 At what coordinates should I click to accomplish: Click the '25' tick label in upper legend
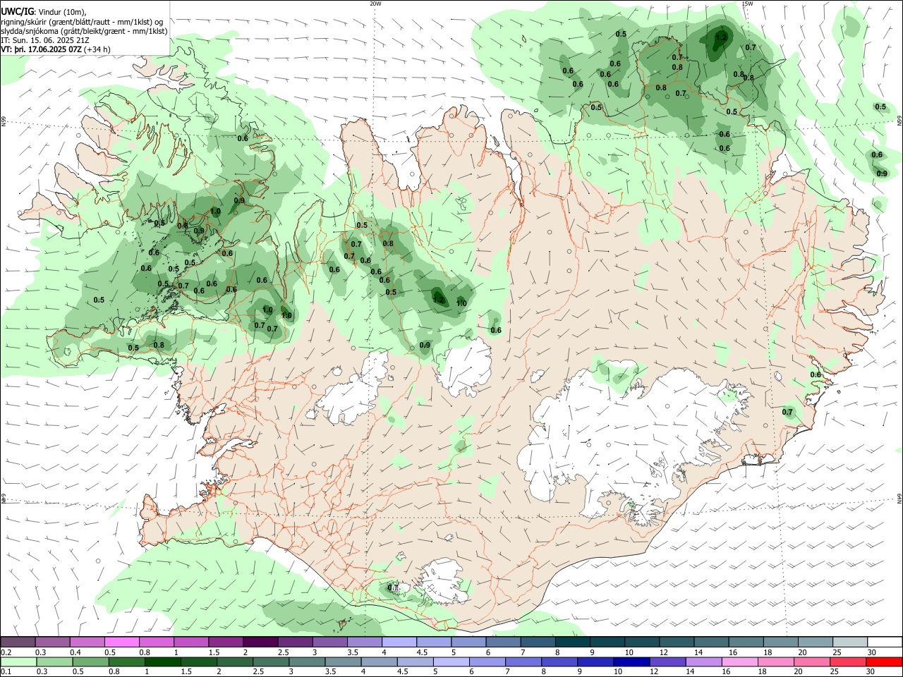pyautogui.click(x=837, y=652)
